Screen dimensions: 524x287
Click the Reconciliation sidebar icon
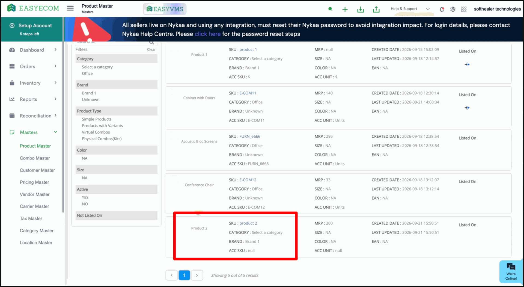tap(12, 116)
